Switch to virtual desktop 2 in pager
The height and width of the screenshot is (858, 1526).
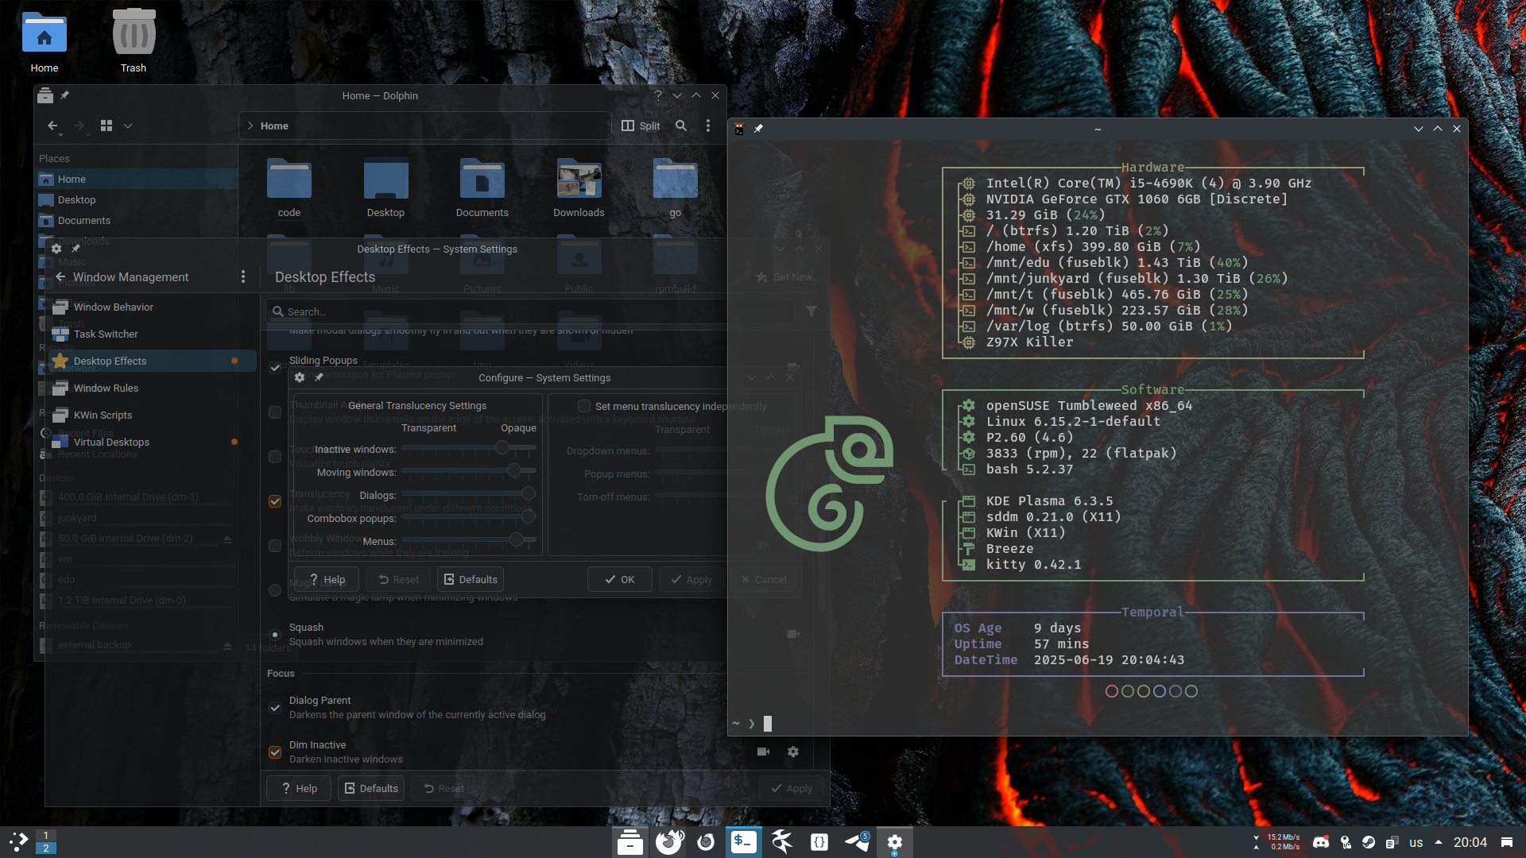[46, 848]
